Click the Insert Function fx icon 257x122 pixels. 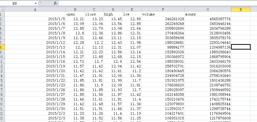click(55, 3)
